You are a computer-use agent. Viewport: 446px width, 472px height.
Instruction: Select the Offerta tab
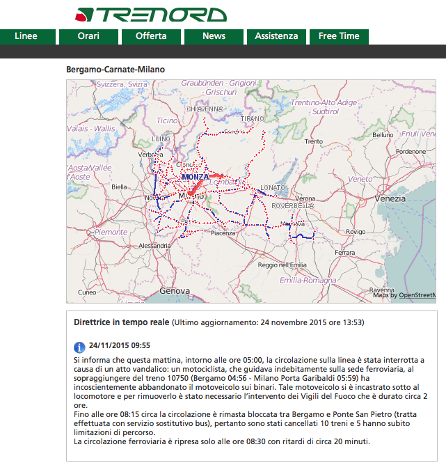(151, 36)
